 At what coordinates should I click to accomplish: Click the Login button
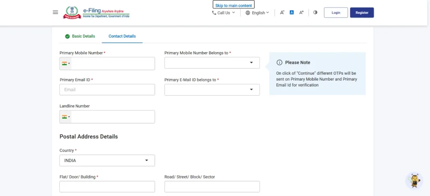[336, 13]
